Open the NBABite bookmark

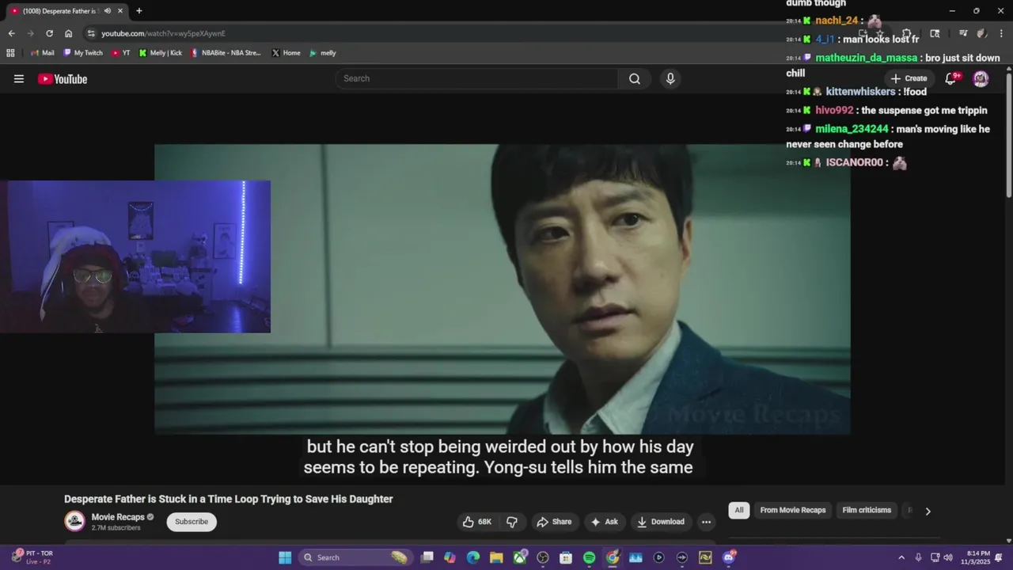click(x=226, y=53)
